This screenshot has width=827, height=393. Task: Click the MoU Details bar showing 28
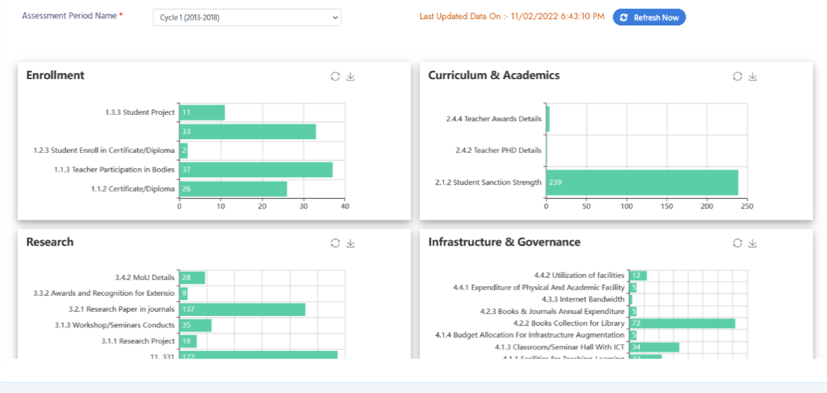pyautogui.click(x=192, y=277)
